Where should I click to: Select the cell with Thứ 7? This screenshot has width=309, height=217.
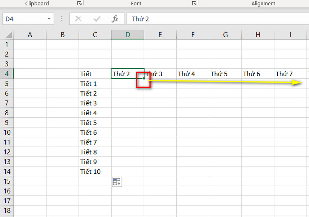[290, 74]
